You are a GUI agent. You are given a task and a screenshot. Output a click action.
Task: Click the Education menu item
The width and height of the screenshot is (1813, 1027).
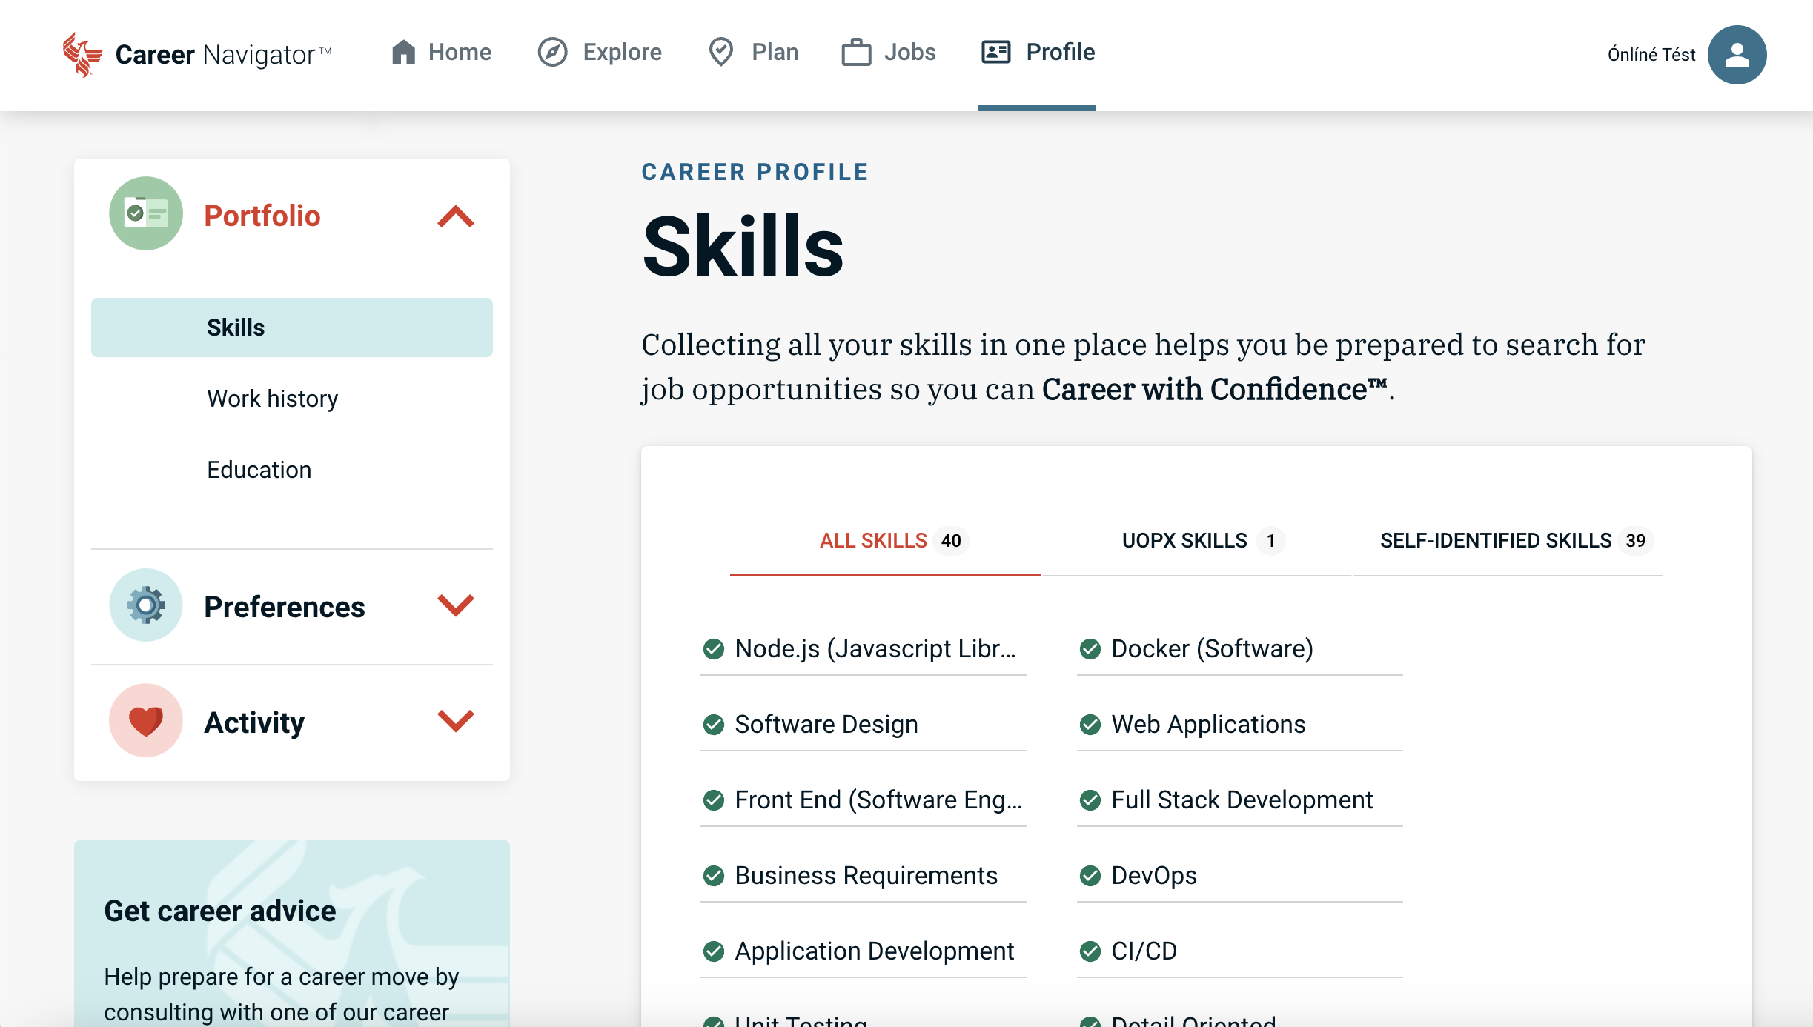258,469
